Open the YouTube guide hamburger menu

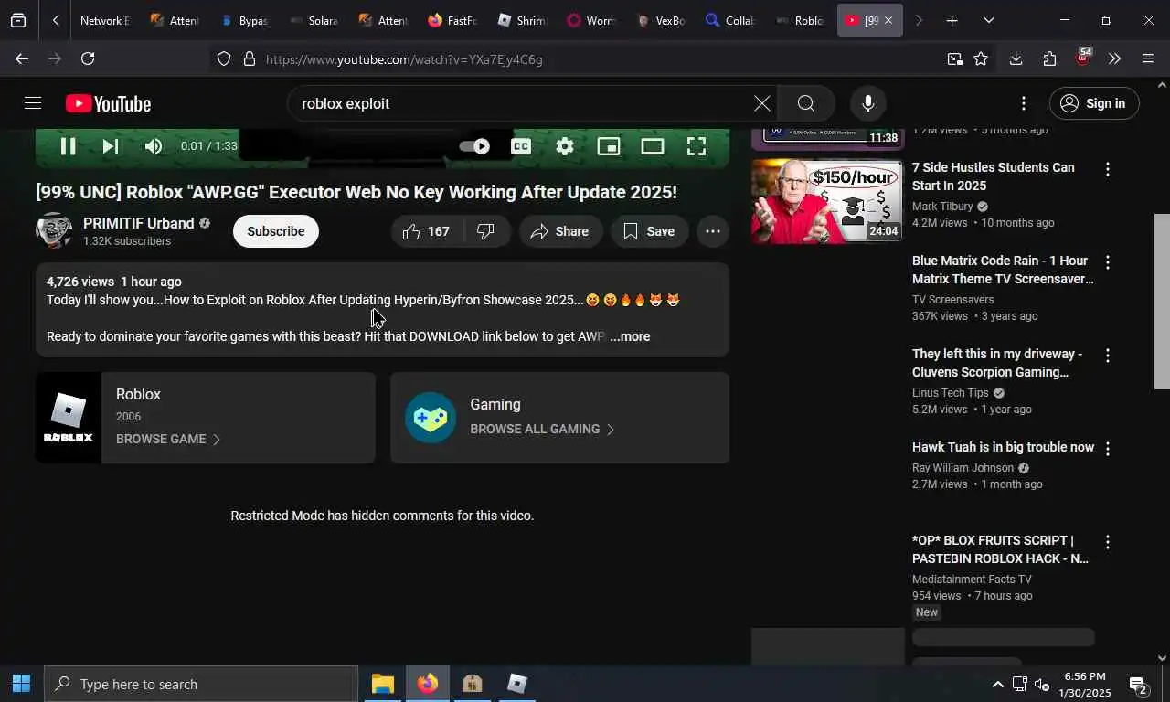pyautogui.click(x=33, y=103)
